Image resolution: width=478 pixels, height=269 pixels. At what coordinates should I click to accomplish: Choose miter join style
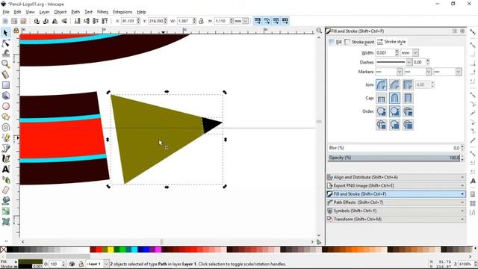[408, 84]
